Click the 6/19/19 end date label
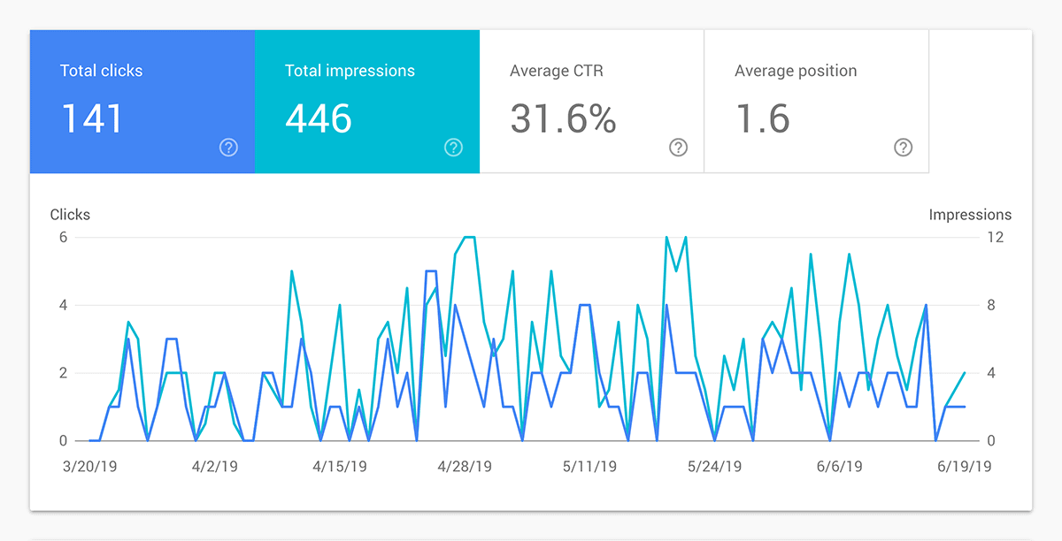Image resolution: width=1062 pixels, height=541 pixels. [x=964, y=466]
